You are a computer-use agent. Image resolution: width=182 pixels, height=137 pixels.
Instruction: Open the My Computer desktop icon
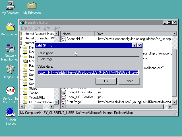11,5
